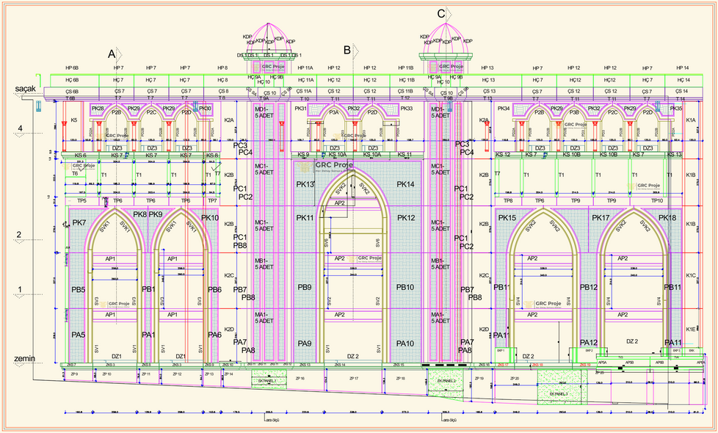The height and width of the screenshot is (433, 718).
Task: Click the "TP10" panel label
Action: (x=656, y=201)
